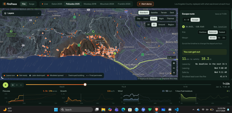This screenshot has height=113, width=232.
Task: Select A to B route mode
Action: (187, 20)
